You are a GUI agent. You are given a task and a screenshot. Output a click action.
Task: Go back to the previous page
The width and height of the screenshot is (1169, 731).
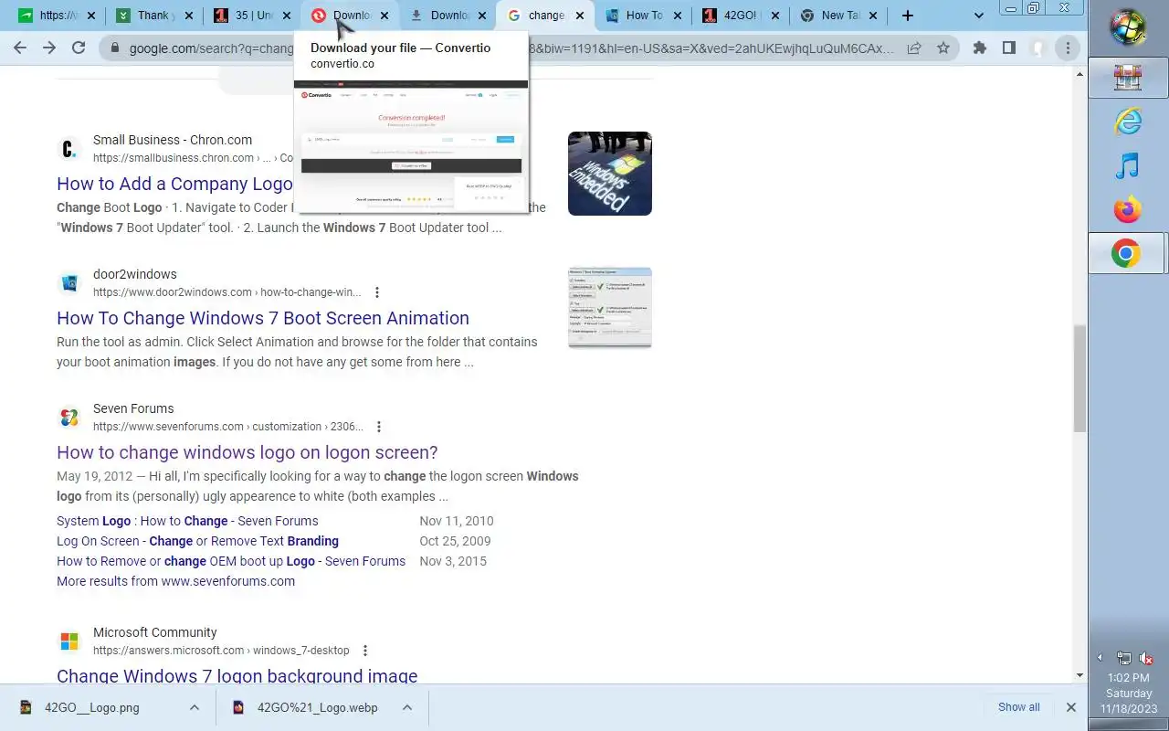click(x=20, y=48)
